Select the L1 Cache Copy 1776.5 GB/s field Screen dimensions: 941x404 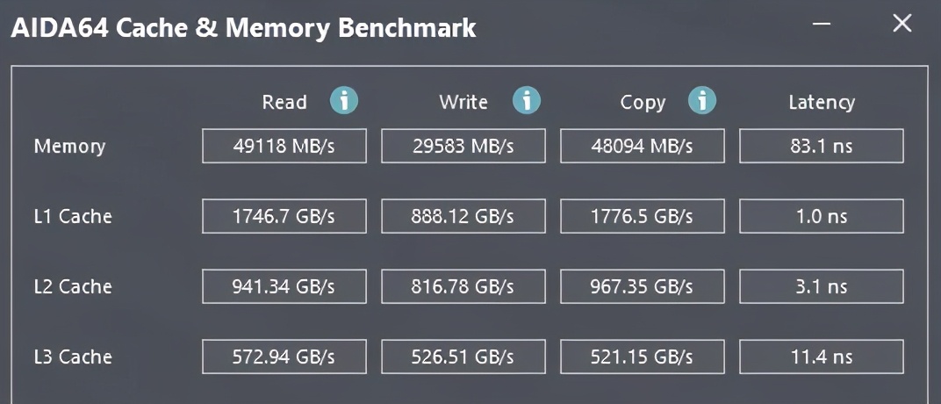[x=643, y=216]
